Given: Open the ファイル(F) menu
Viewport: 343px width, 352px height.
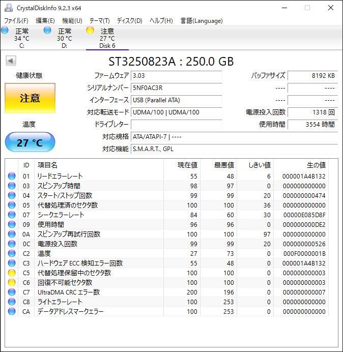Looking at the screenshot, I should tap(16, 21).
